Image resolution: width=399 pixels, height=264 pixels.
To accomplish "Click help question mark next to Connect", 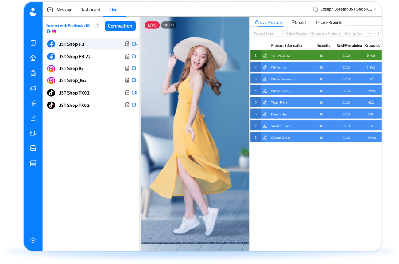I will (97, 25).
